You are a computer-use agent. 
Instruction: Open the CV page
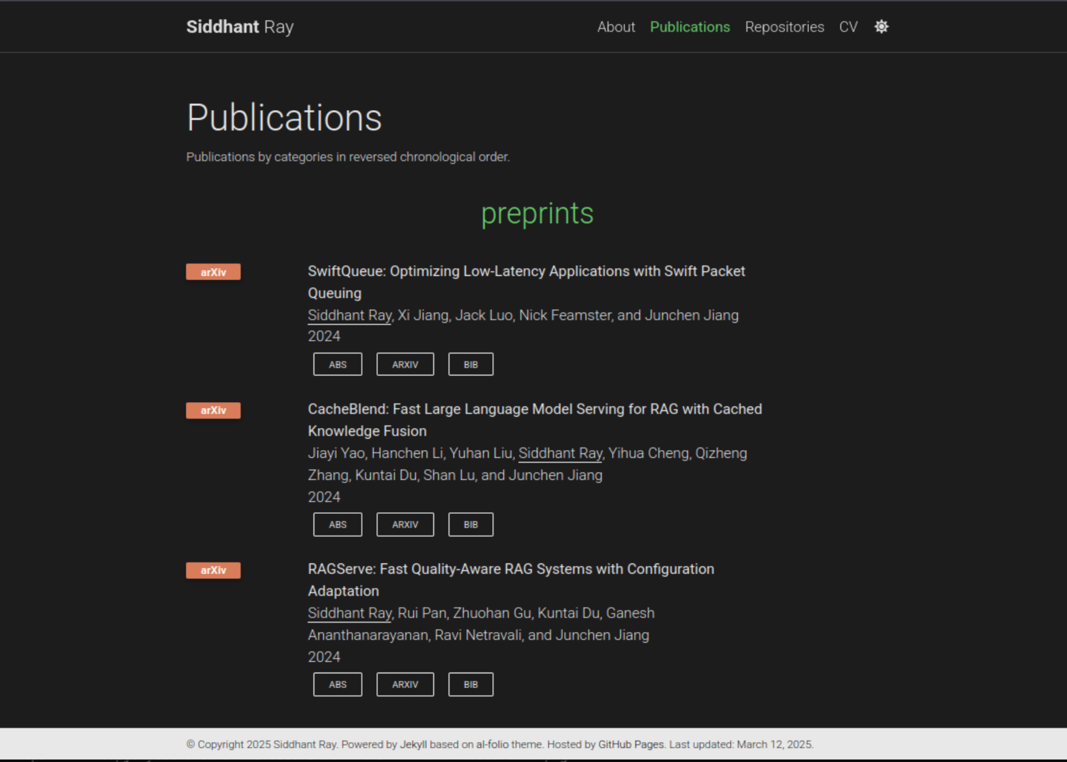coord(848,27)
